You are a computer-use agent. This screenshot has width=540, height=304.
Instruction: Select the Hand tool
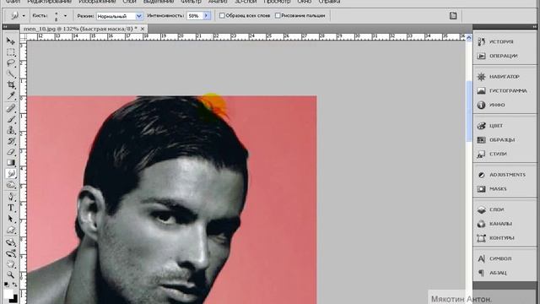[11, 264]
